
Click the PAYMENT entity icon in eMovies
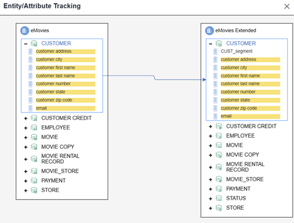pyautogui.click(x=34, y=181)
